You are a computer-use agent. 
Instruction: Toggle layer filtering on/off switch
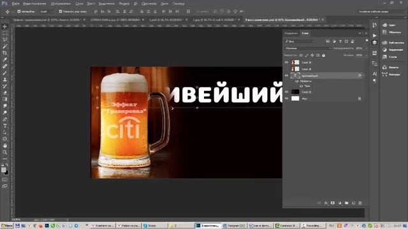click(367, 41)
